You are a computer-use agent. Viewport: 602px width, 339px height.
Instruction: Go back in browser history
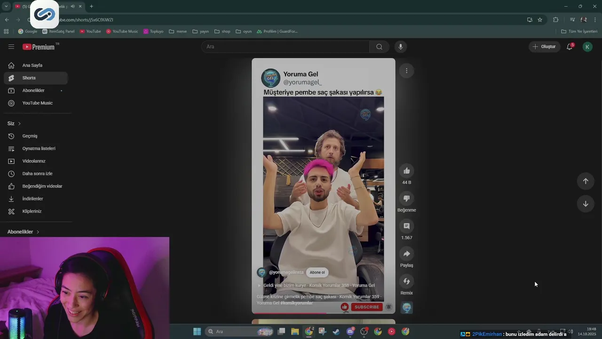tap(7, 20)
